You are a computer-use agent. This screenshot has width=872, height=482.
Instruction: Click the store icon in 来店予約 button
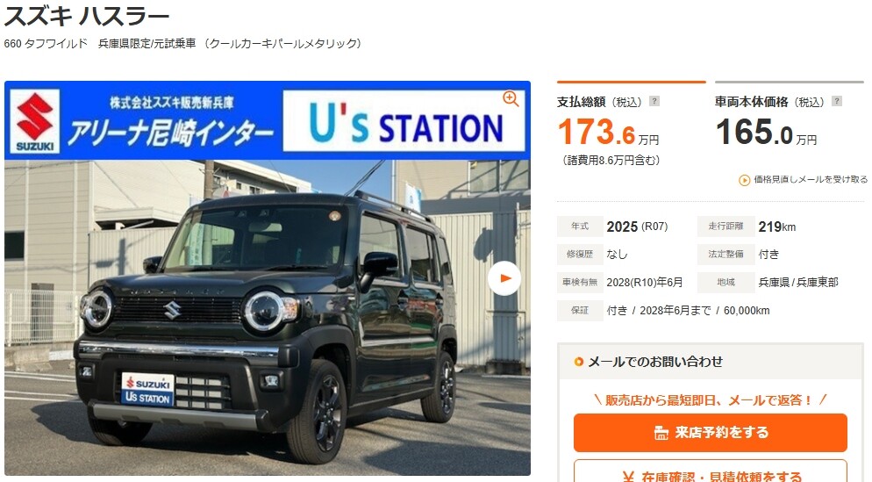click(x=661, y=433)
